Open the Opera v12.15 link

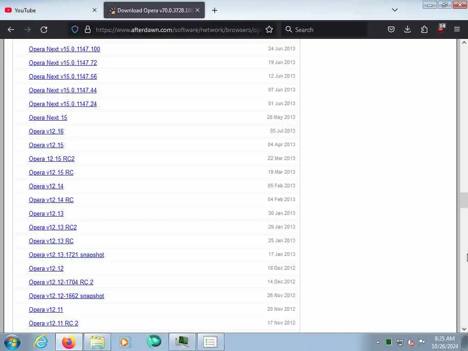click(x=46, y=145)
